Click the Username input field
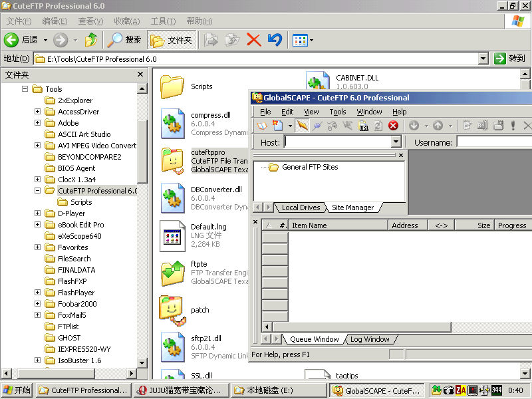 pyautogui.click(x=494, y=142)
